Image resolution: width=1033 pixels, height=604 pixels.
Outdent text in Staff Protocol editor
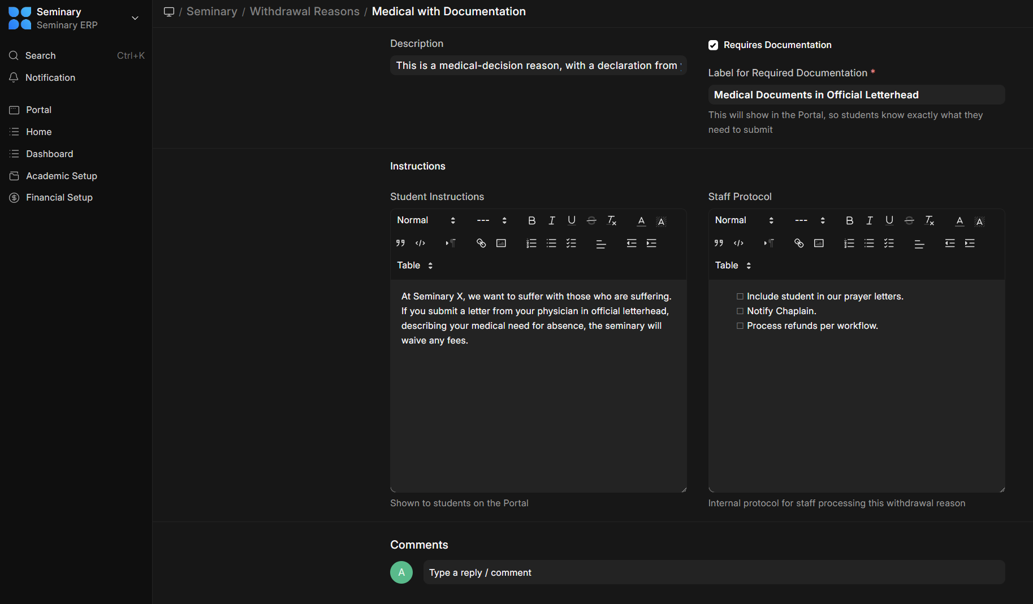coord(950,243)
